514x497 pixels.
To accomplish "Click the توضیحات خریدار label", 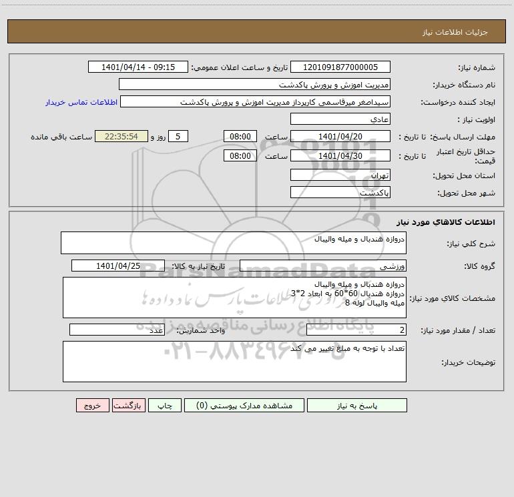I will point(469,362).
